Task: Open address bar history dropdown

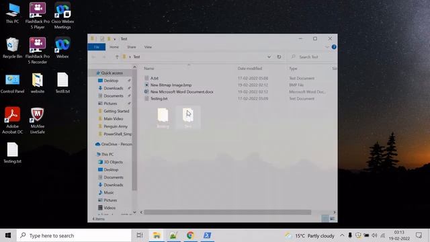Action: pyautogui.click(x=269, y=56)
